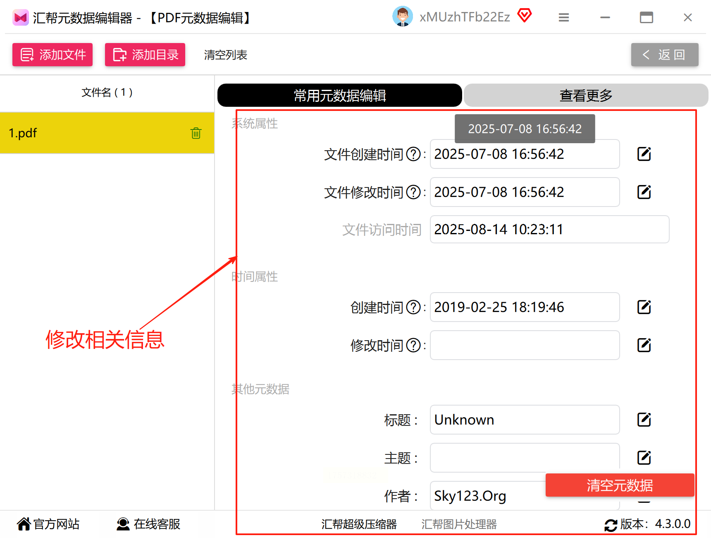This screenshot has height=538, width=711.
Task: Open 汇帮图片处理器 link
Action: 459,524
